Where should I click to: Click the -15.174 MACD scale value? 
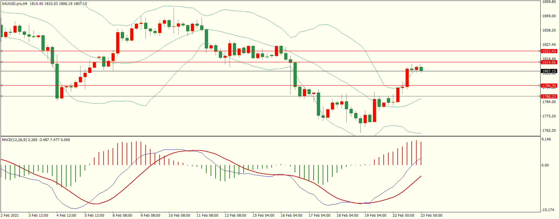(547, 210)
